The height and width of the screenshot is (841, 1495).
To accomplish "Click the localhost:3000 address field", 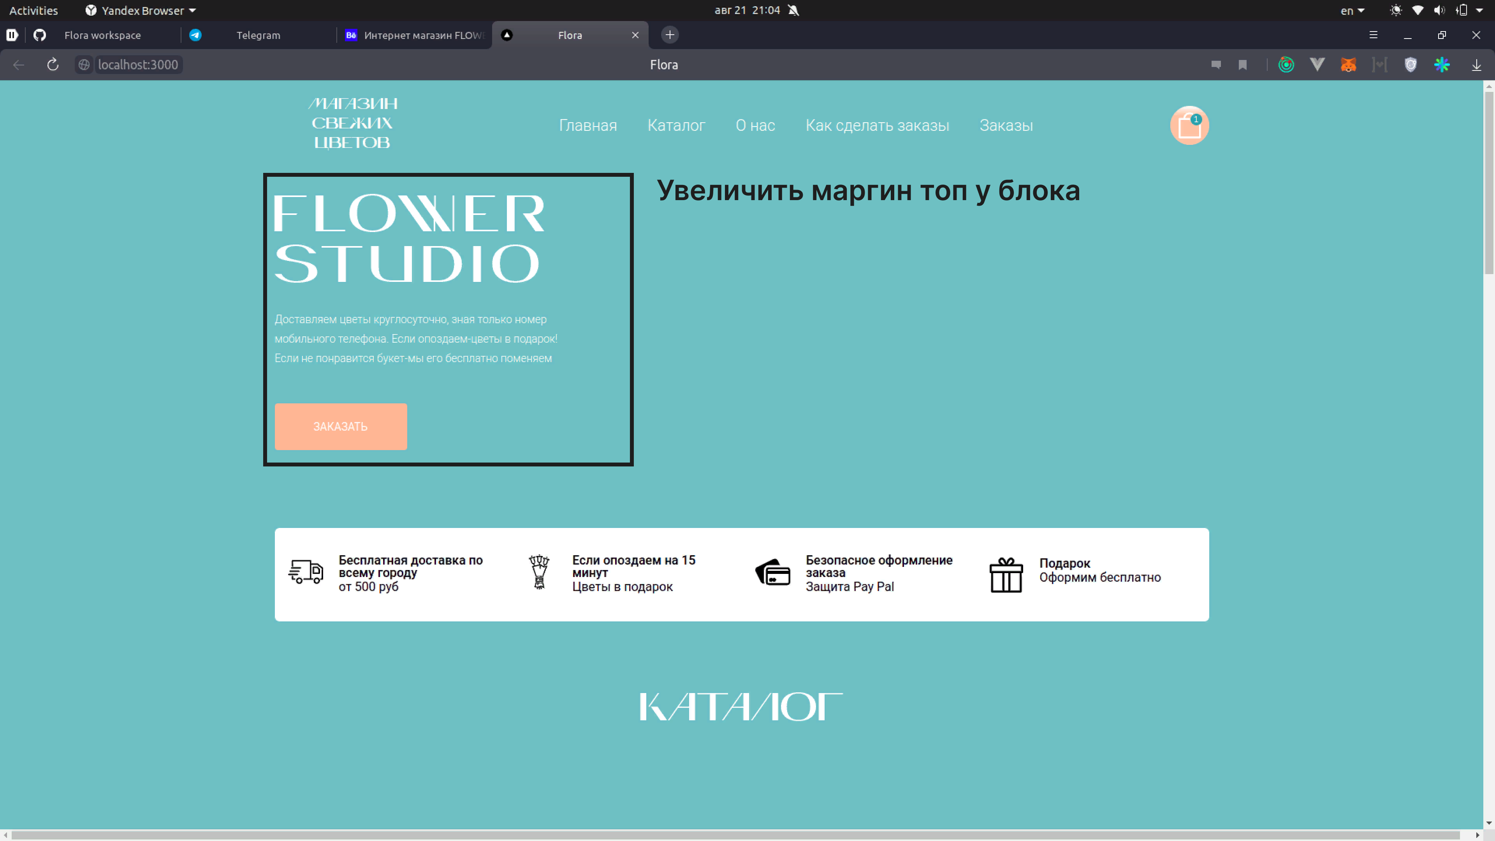I will click(137, 64).
